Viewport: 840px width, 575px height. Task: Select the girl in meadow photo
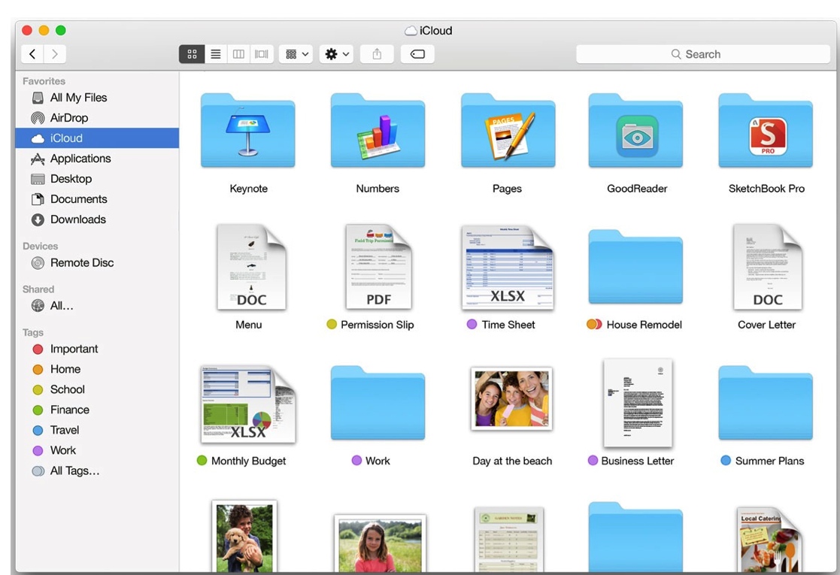click(380, 544)
